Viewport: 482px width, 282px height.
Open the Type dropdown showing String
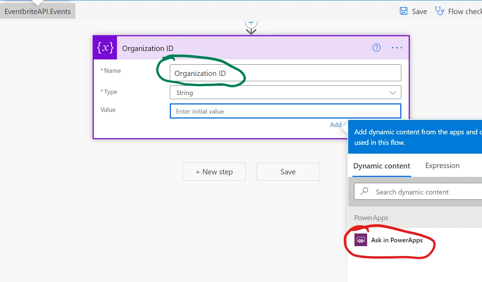[278, 93]
